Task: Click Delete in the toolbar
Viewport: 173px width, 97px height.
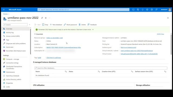Action: 82,25
